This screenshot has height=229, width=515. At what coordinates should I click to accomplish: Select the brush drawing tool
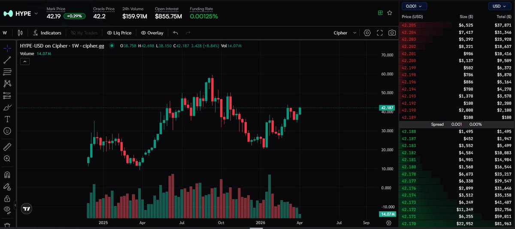click(x=7, y=107)
